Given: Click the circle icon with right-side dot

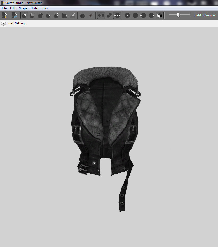Looking at the screenshot, I should pyautogui.click(x=151, y=15).
